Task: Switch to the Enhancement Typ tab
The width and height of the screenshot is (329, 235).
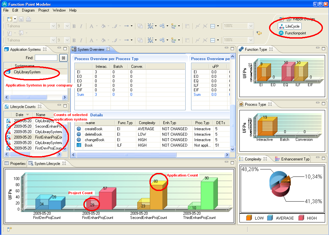Action: pos(293,159)
